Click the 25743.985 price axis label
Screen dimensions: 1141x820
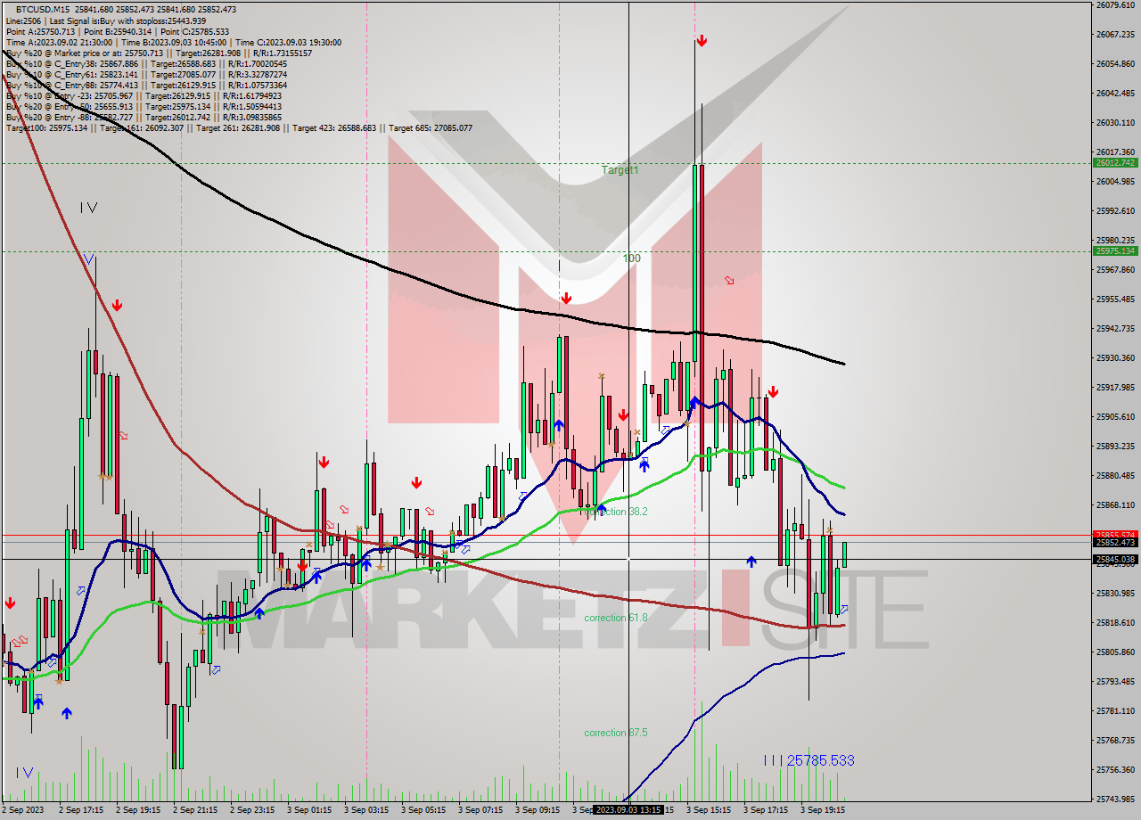coord(1115,799)
